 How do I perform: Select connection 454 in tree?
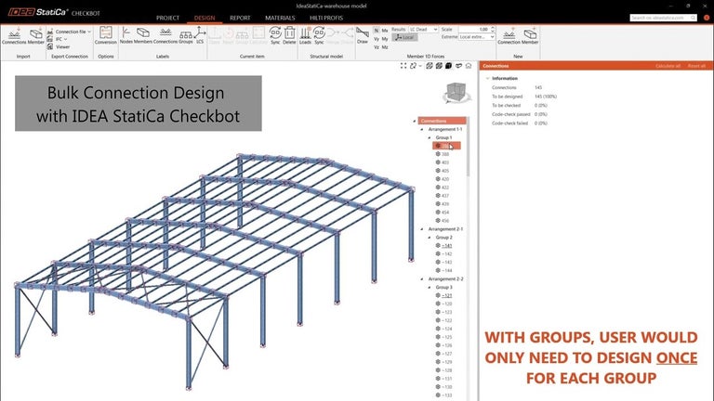(443, 213)
